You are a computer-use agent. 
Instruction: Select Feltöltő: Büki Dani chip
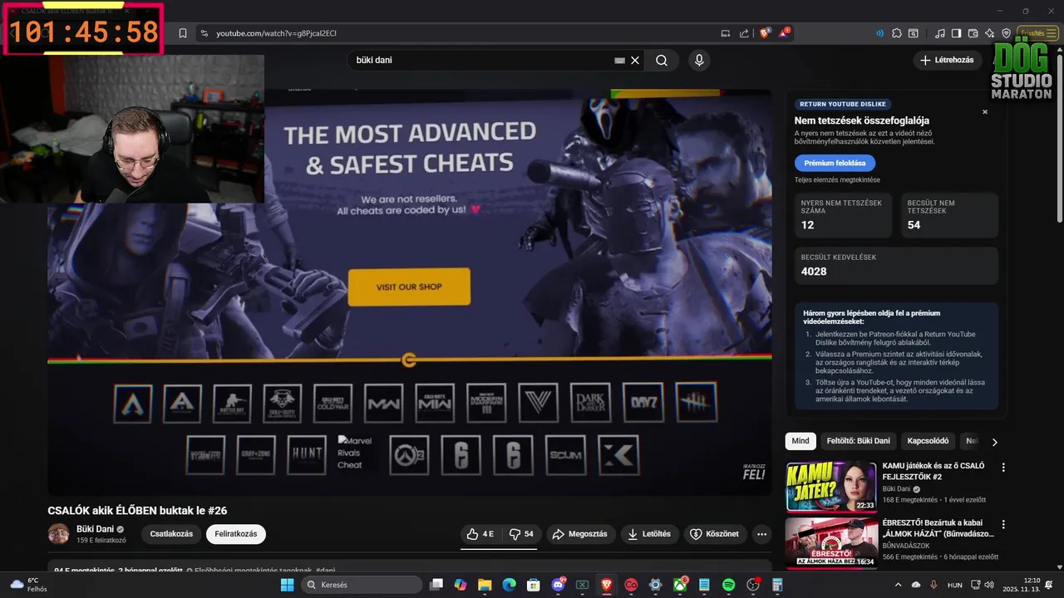pos(858,441)
